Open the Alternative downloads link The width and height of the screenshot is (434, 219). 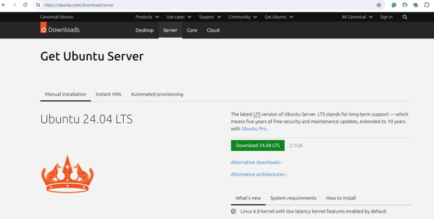click(257, 162)
